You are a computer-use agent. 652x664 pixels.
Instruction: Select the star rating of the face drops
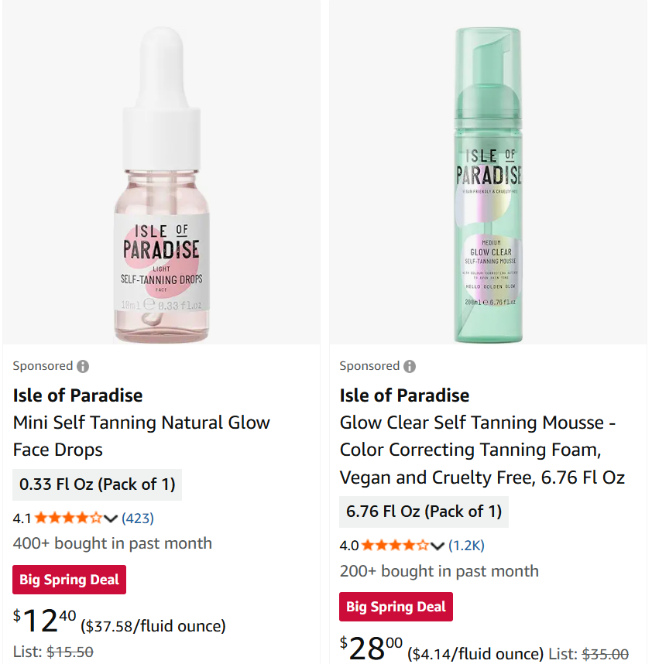pos(66,519)
